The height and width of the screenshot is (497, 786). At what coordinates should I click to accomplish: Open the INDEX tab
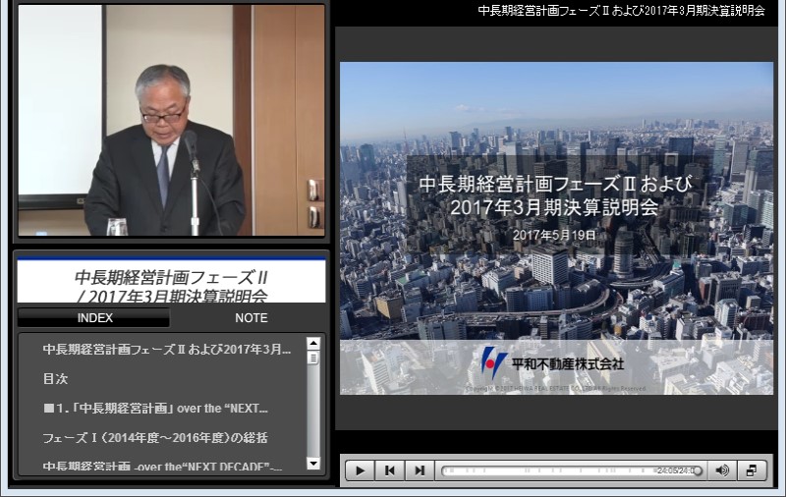94,318
